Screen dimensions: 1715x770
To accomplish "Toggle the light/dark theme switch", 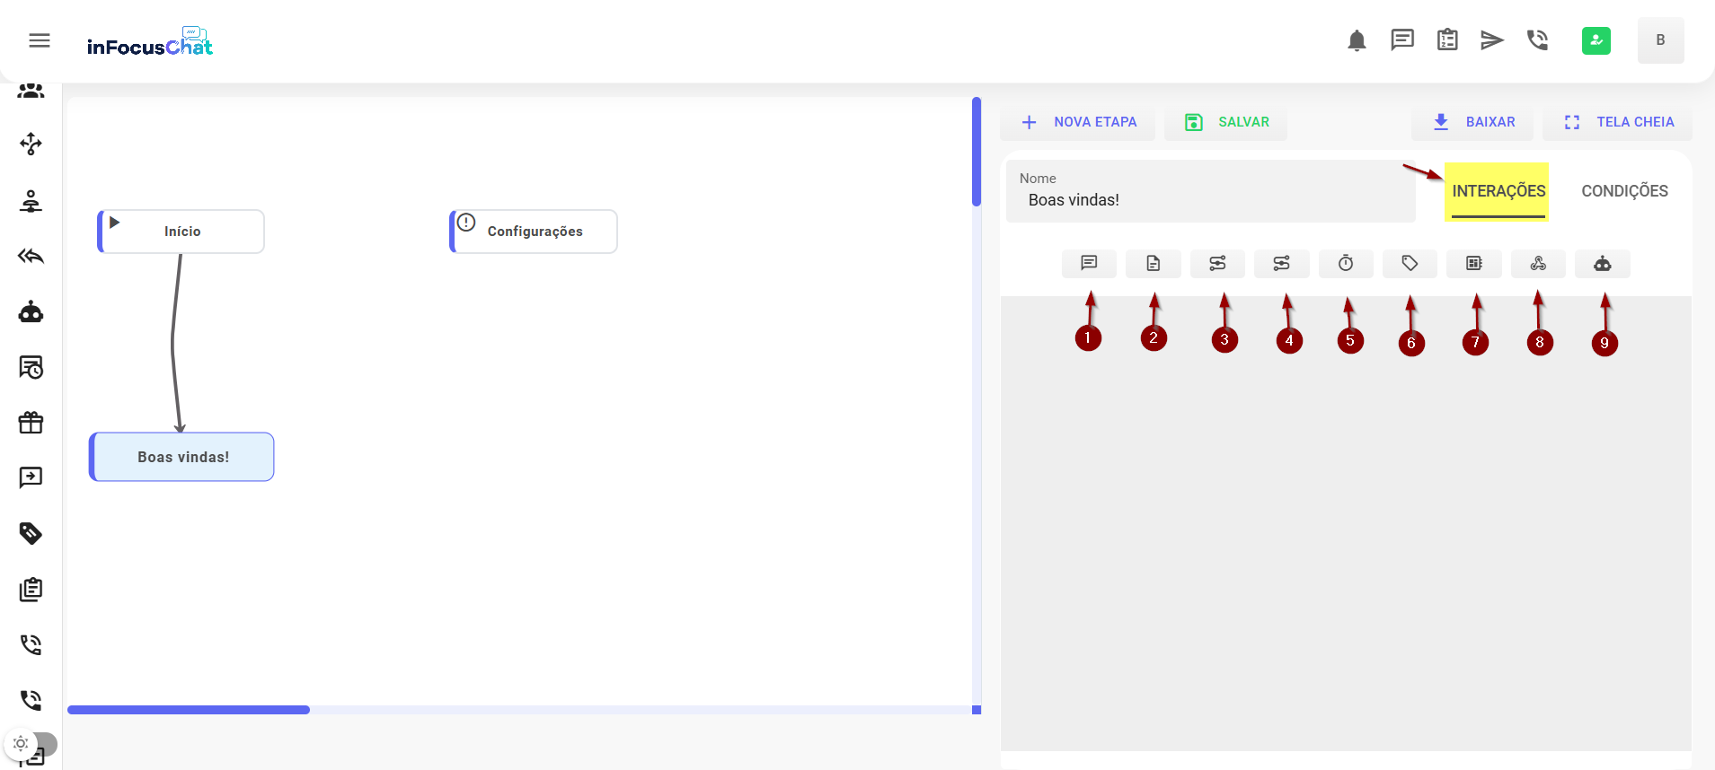I will (31, 744).
